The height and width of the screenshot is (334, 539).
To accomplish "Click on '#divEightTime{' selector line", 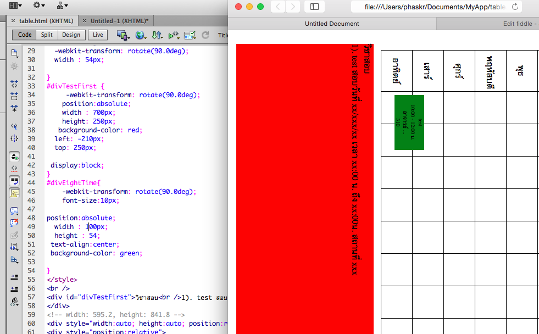I will [74, 183].
